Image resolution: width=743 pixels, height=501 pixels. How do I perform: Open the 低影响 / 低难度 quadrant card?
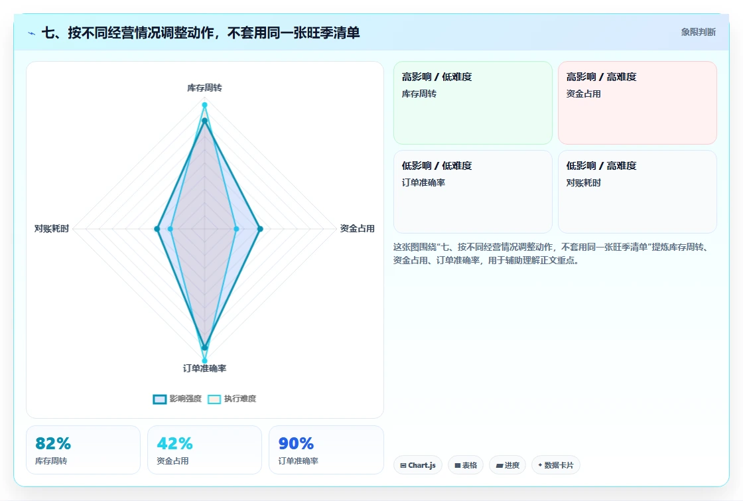click(x=473, y=192)
